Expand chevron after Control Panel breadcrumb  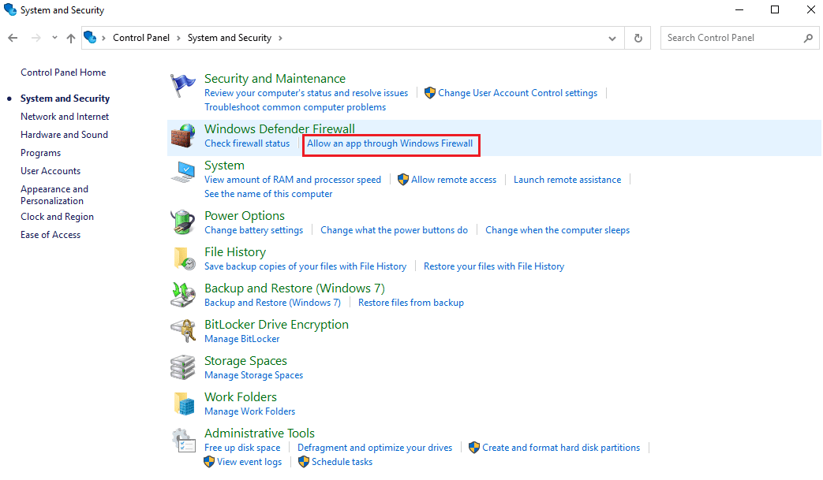pos(178,38)
